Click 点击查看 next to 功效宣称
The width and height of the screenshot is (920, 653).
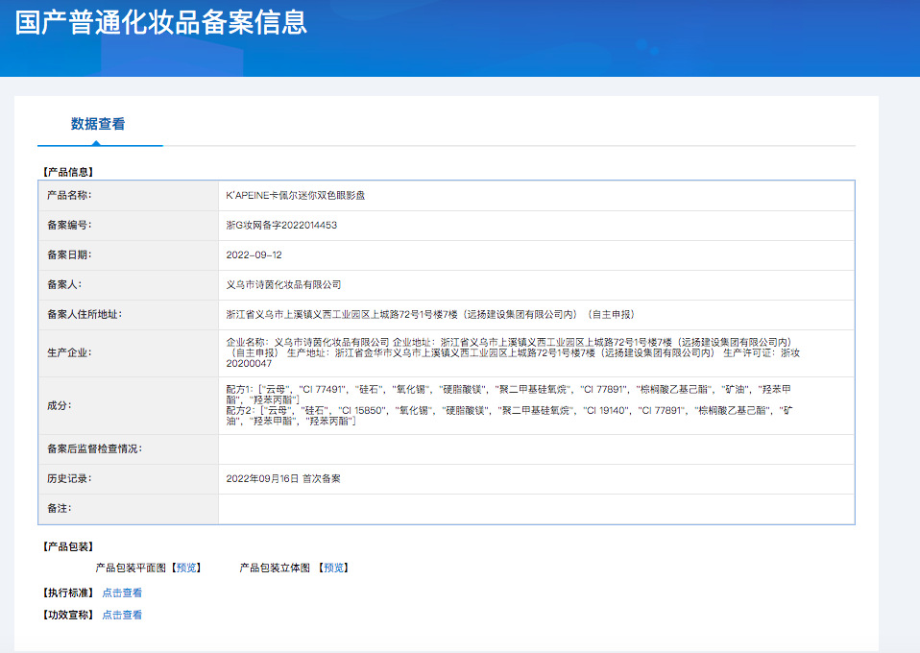click(x=122, y=615)
